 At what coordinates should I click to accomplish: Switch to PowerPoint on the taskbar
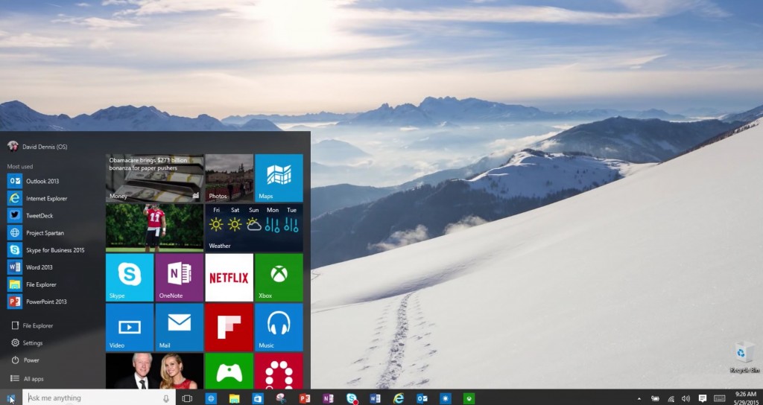(305, 398)
